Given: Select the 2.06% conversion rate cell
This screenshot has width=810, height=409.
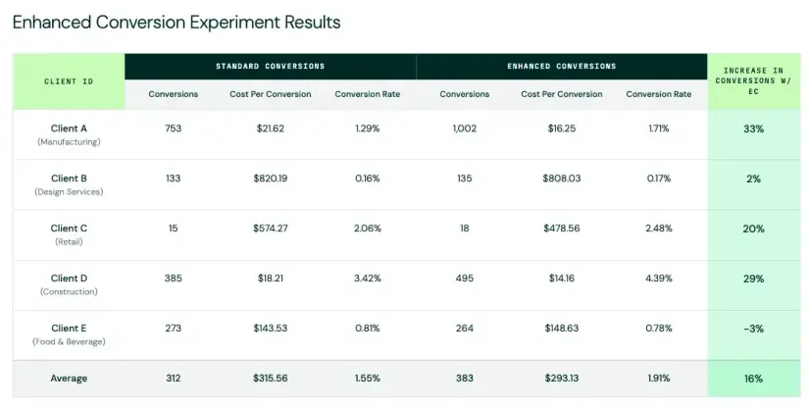Looking at the screenshot, I should 368,229.
